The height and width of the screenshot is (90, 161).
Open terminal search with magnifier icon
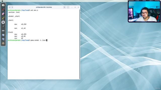coord(64,7)
